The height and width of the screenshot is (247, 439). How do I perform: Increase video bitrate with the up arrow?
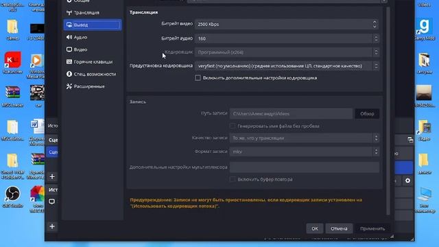pos(375,22)
